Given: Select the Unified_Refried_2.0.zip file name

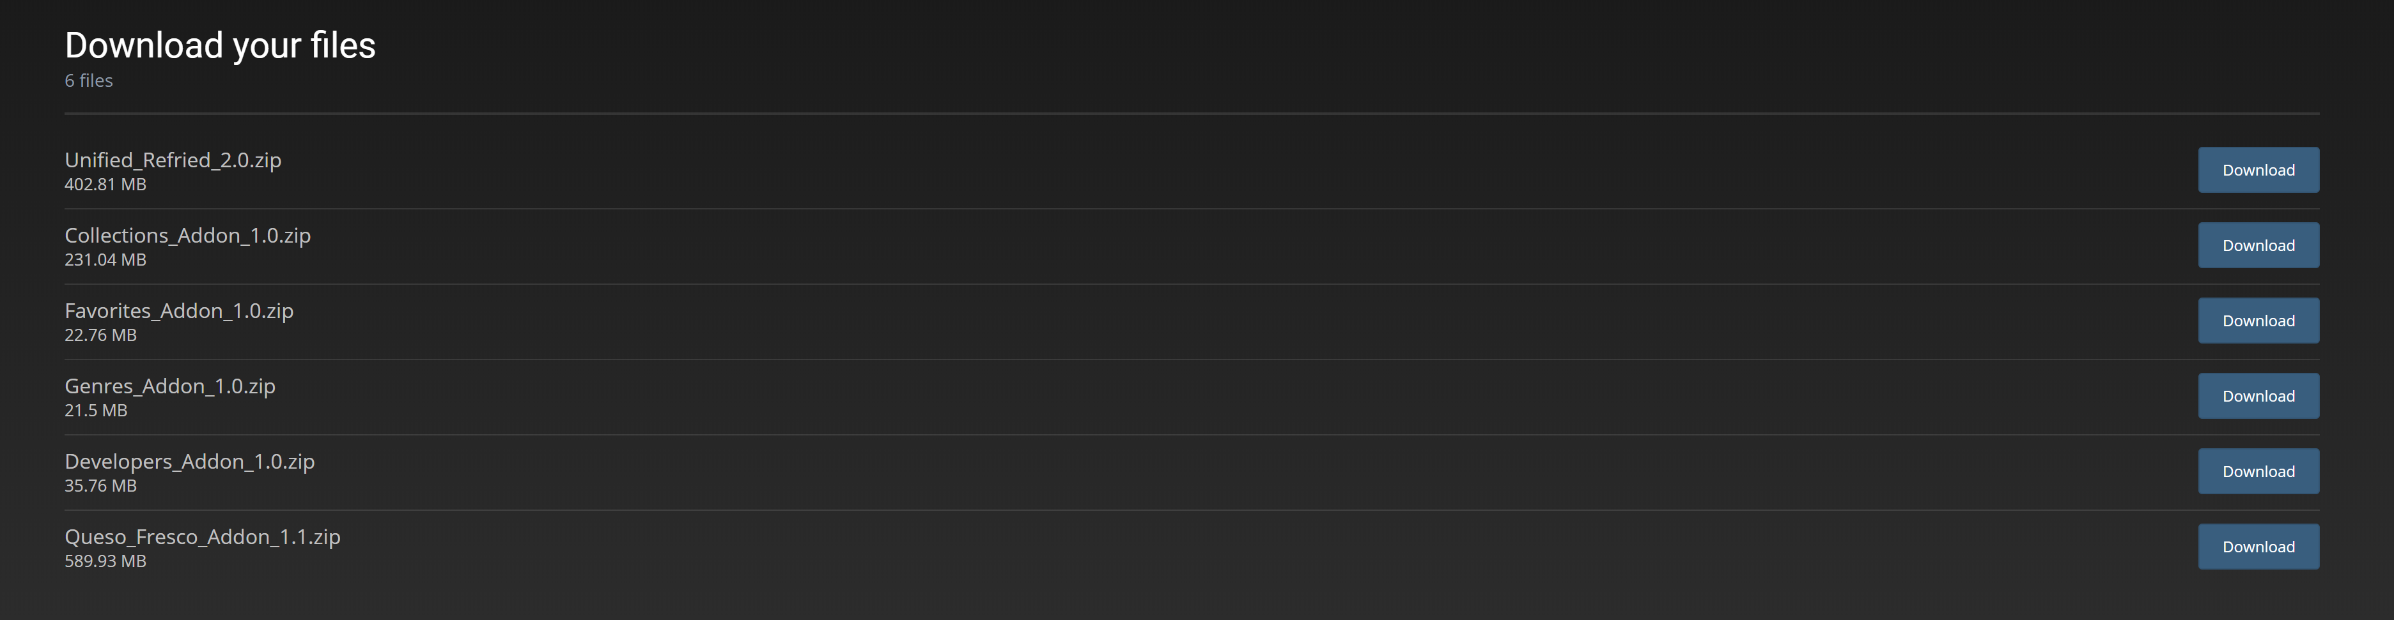Looking at the screenshot, I should 173,160.
